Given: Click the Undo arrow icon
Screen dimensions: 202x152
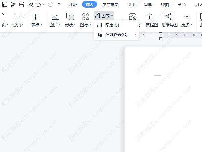Looking at the screenshot, I should coord(39,4).
